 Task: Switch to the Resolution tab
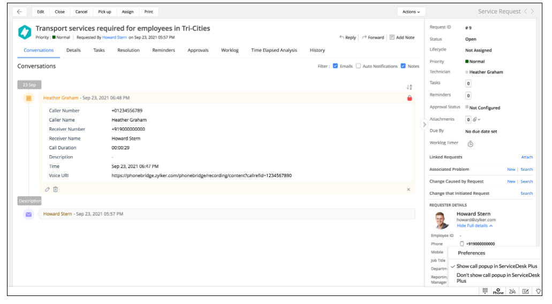click(x=128, y=50)
